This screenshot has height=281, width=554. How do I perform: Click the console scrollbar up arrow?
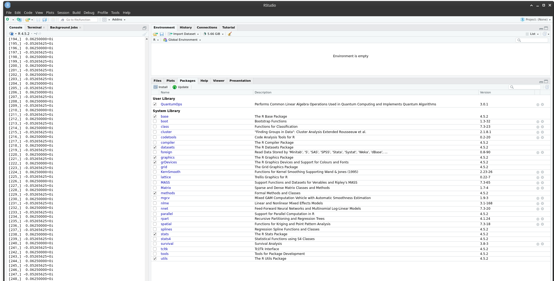coord(147,39)
